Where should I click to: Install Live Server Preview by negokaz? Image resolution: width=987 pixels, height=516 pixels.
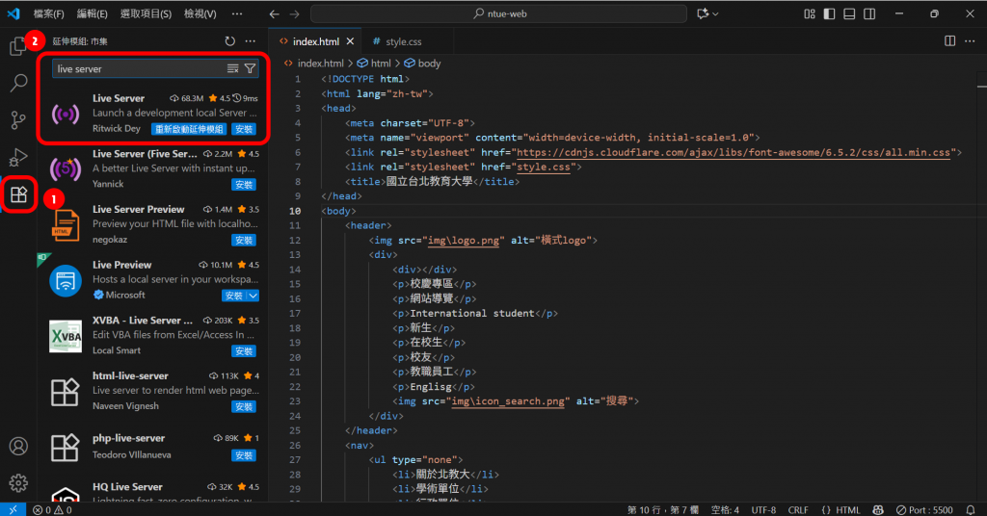(244, 240)
